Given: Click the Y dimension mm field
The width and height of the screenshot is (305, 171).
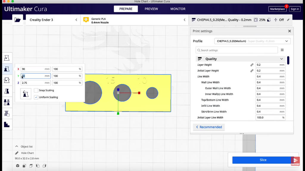Looking at the screenshot, I should point(36,76).
